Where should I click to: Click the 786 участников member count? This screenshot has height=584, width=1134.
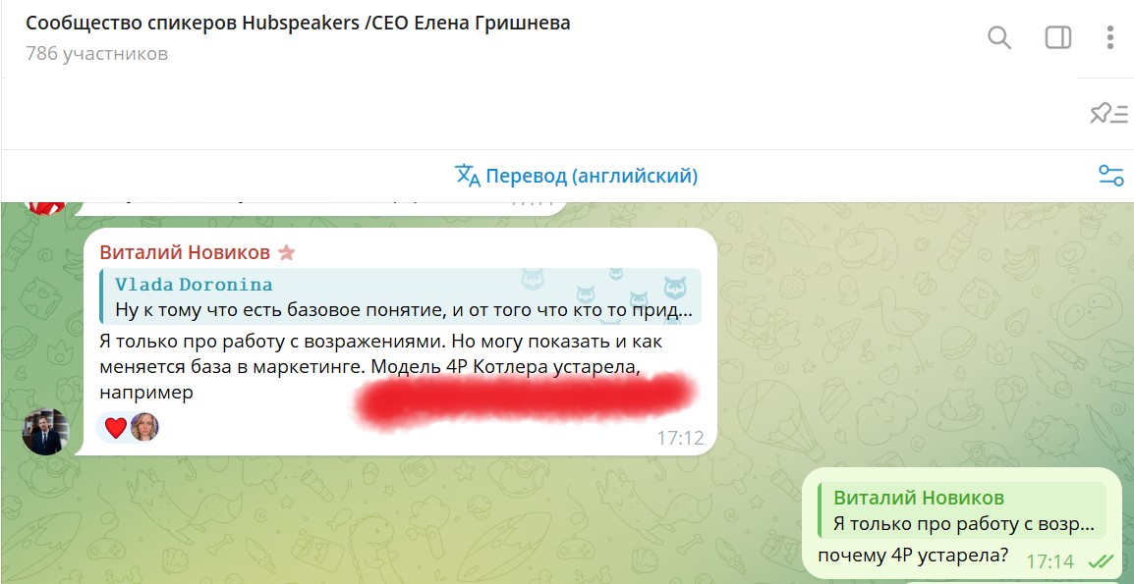pos(97,53)
